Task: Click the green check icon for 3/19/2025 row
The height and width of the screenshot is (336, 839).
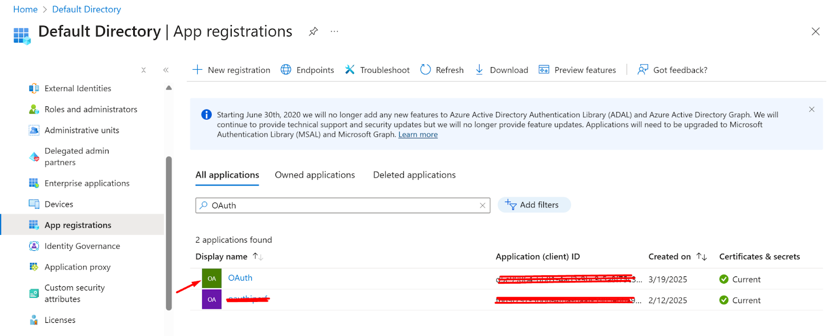Action: click(x=724, y=279)
